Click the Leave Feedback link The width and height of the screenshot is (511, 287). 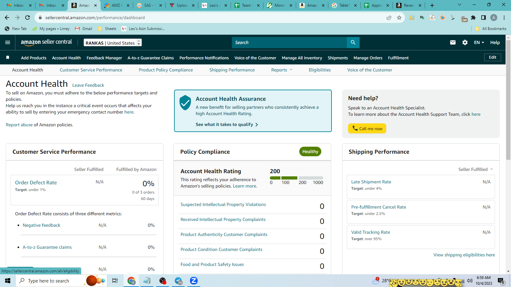(x=88, y=85)
